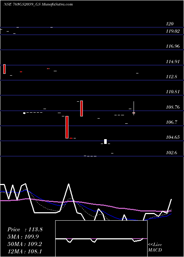Click the chart title NSE 768GS2059_GS MunafaSutra.com
Screen dimensions: 184x257
coord(38,4)
